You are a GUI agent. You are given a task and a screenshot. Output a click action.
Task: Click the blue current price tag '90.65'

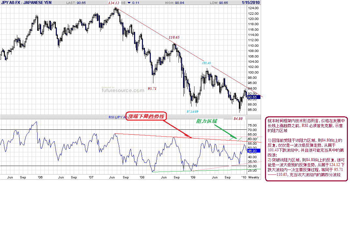(x=254, y=97)
